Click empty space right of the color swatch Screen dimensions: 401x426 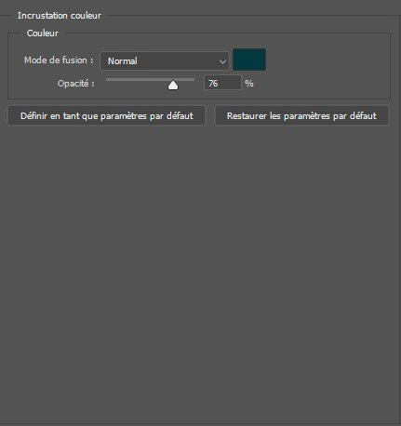tap(327, 60)
